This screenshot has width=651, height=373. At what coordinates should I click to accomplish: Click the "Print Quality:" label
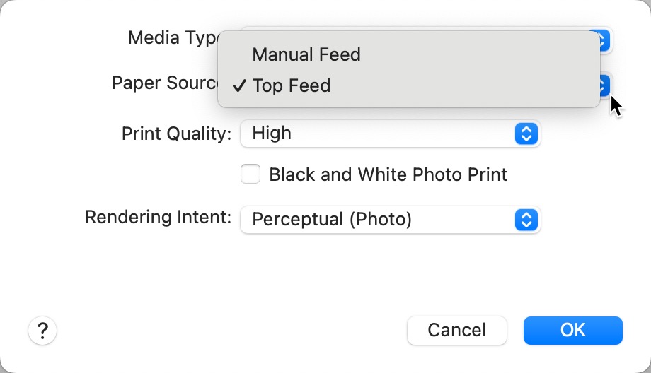176,134
